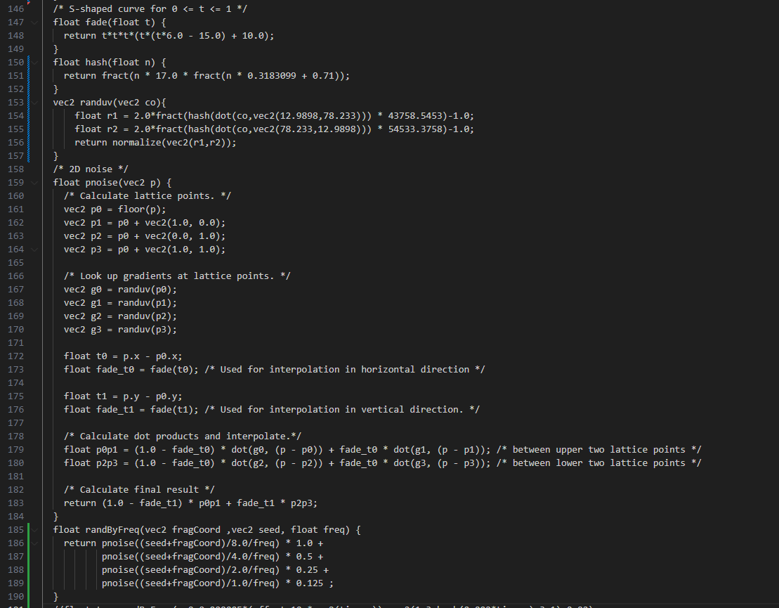Click the 'Calculate final result' comment
This screenshot has width=779, height=608.
pyautogui.click(x=139, y=490)
